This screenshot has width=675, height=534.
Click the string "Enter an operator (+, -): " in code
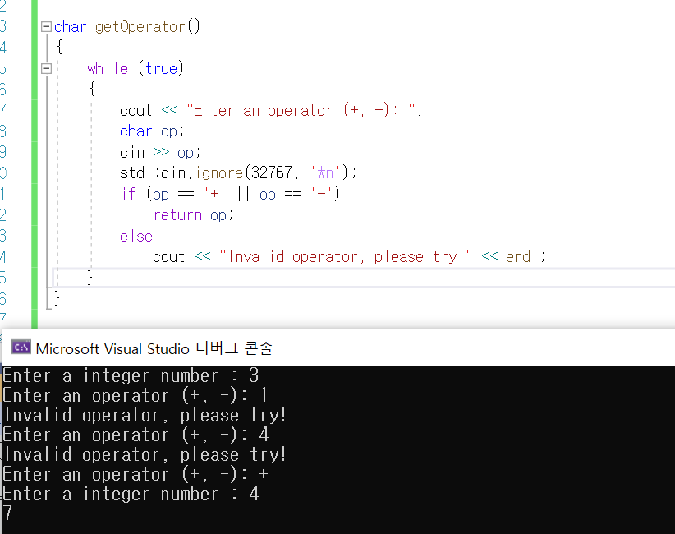click(x=301, y=110)
